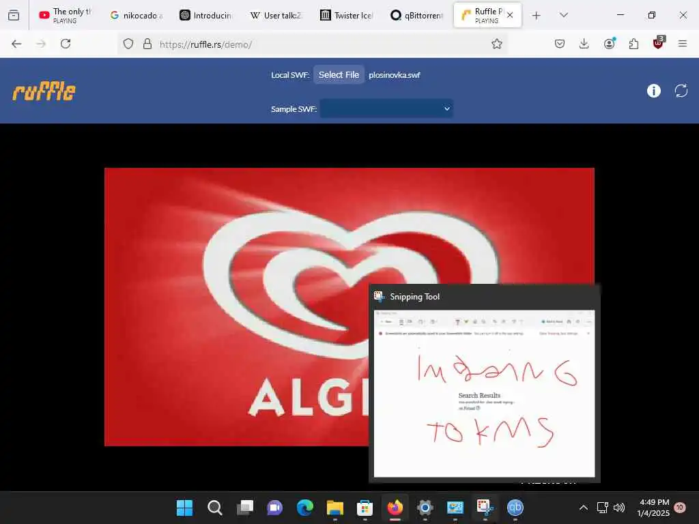The width and height of the screenshot is (699, 524).
Task: Open uBlock Origin extension icon
Action: 659,43
